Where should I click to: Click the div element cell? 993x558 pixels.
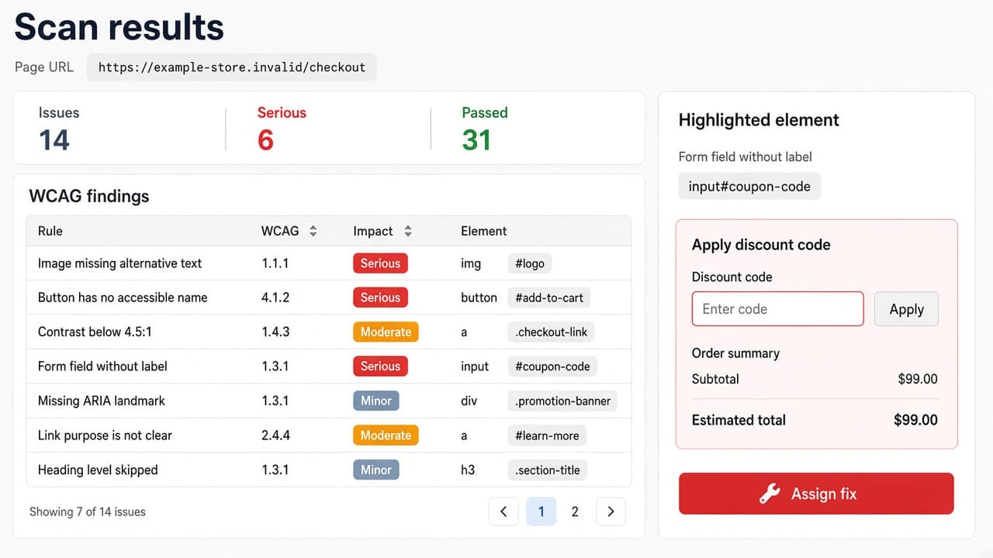469,401
